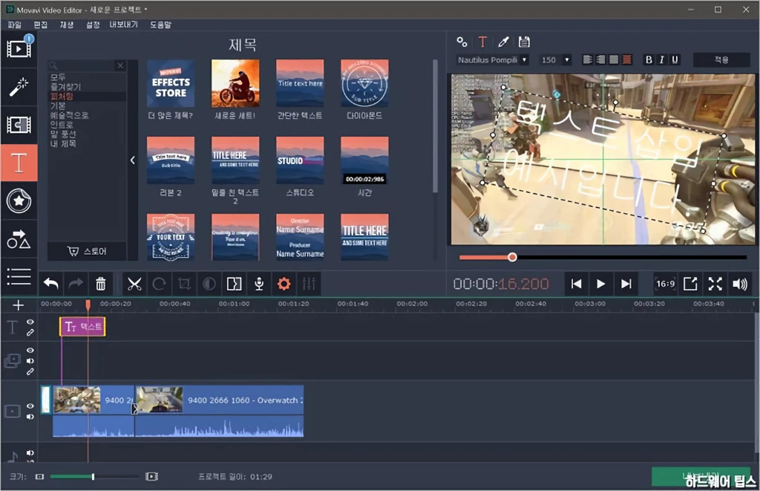Image resolution: width=760 pixels, height=491 pixels.
Task: Open color properties eyedropper icon
Action: (x=503, y=42)
